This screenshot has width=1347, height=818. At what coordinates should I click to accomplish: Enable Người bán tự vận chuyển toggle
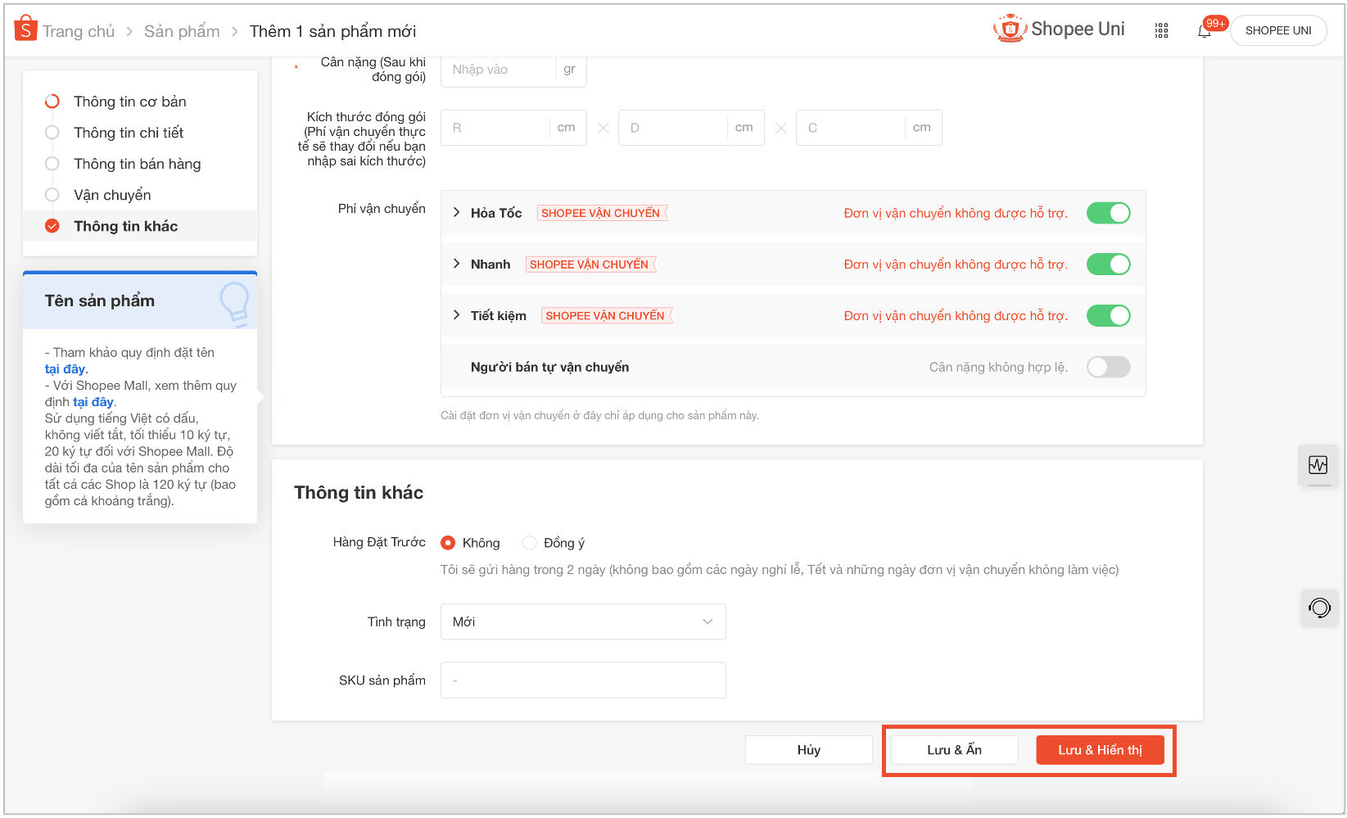point(1108,367)
